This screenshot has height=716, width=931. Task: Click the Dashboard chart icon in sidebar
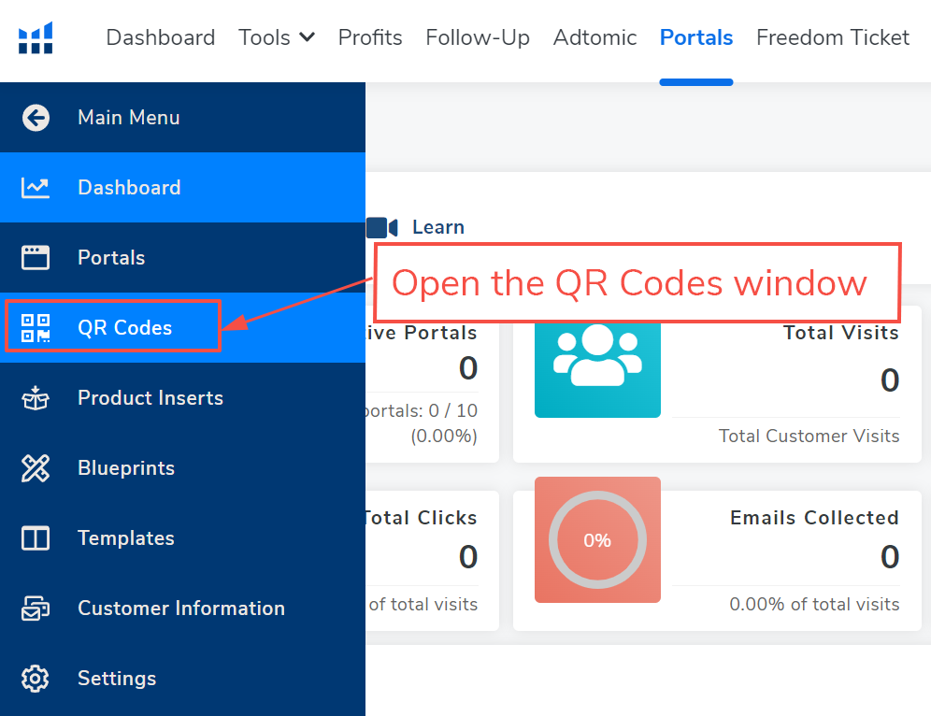point(35,187)
